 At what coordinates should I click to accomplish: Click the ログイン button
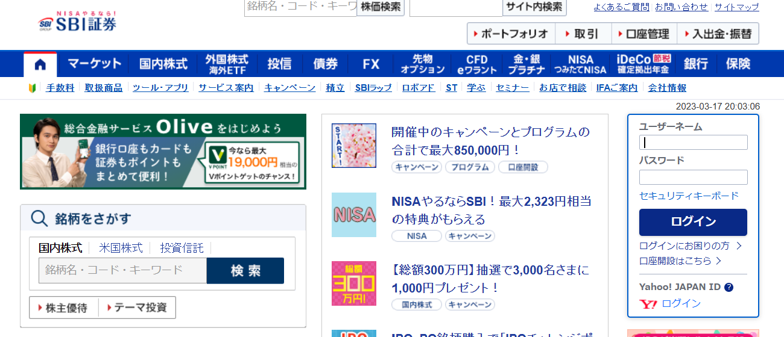[693, 222]
